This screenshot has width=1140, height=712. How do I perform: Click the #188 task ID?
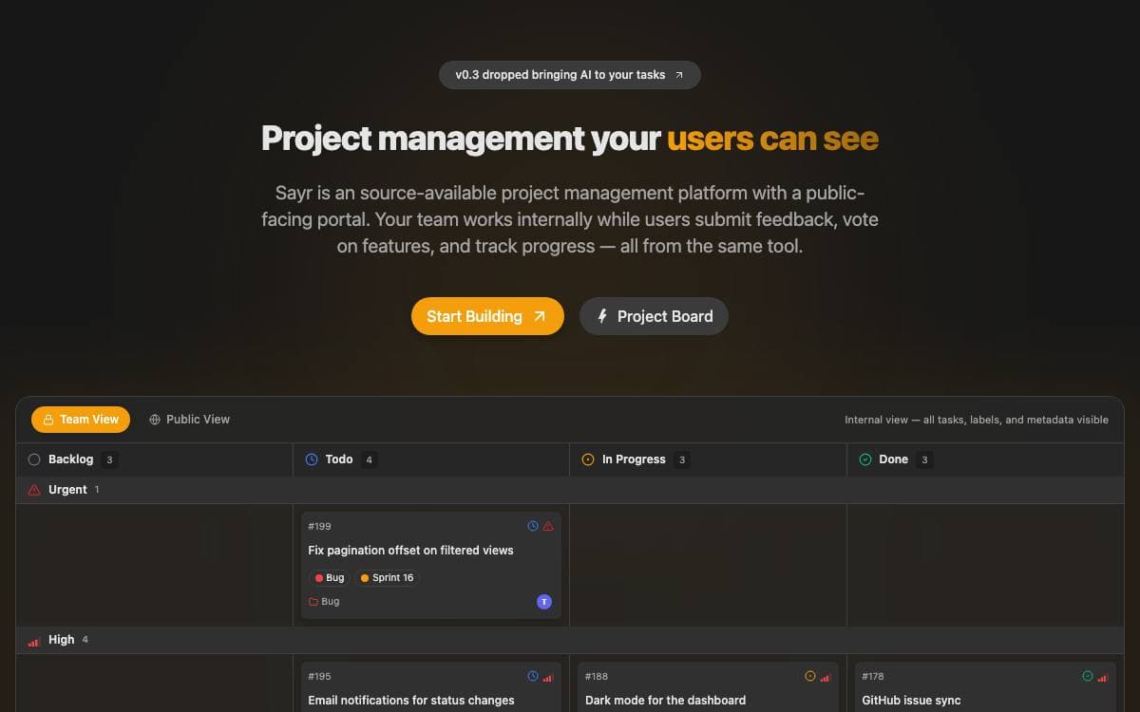point(597,677)
